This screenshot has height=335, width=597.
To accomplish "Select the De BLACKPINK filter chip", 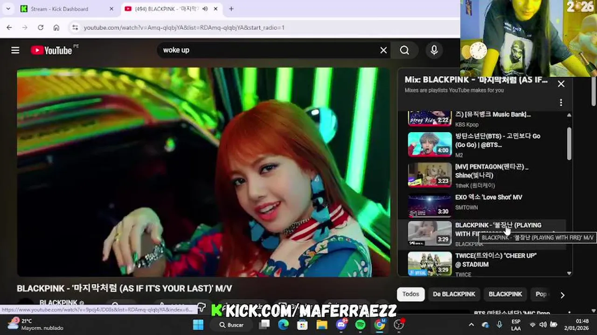I will click(x=454, y=294).
